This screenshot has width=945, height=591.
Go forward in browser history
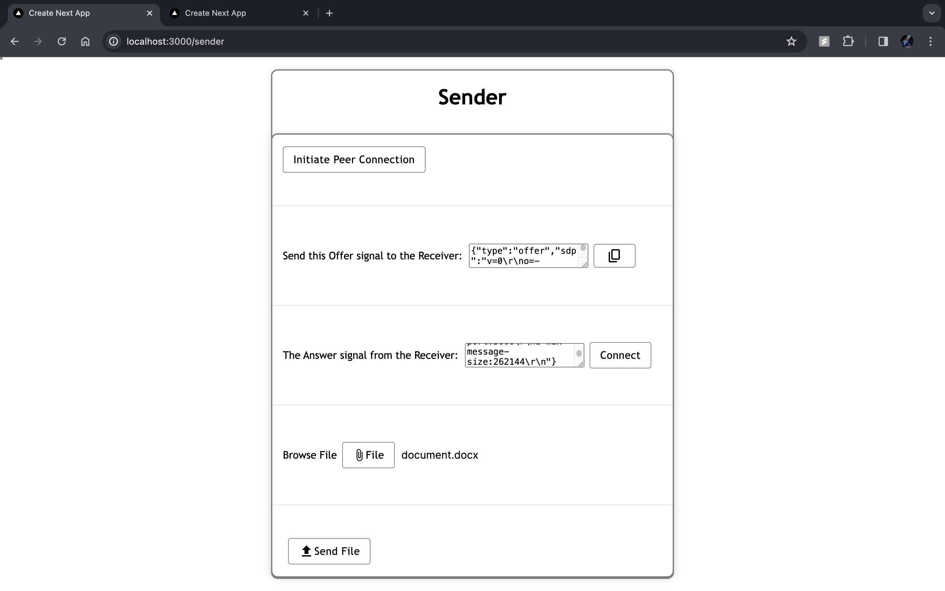38,41
